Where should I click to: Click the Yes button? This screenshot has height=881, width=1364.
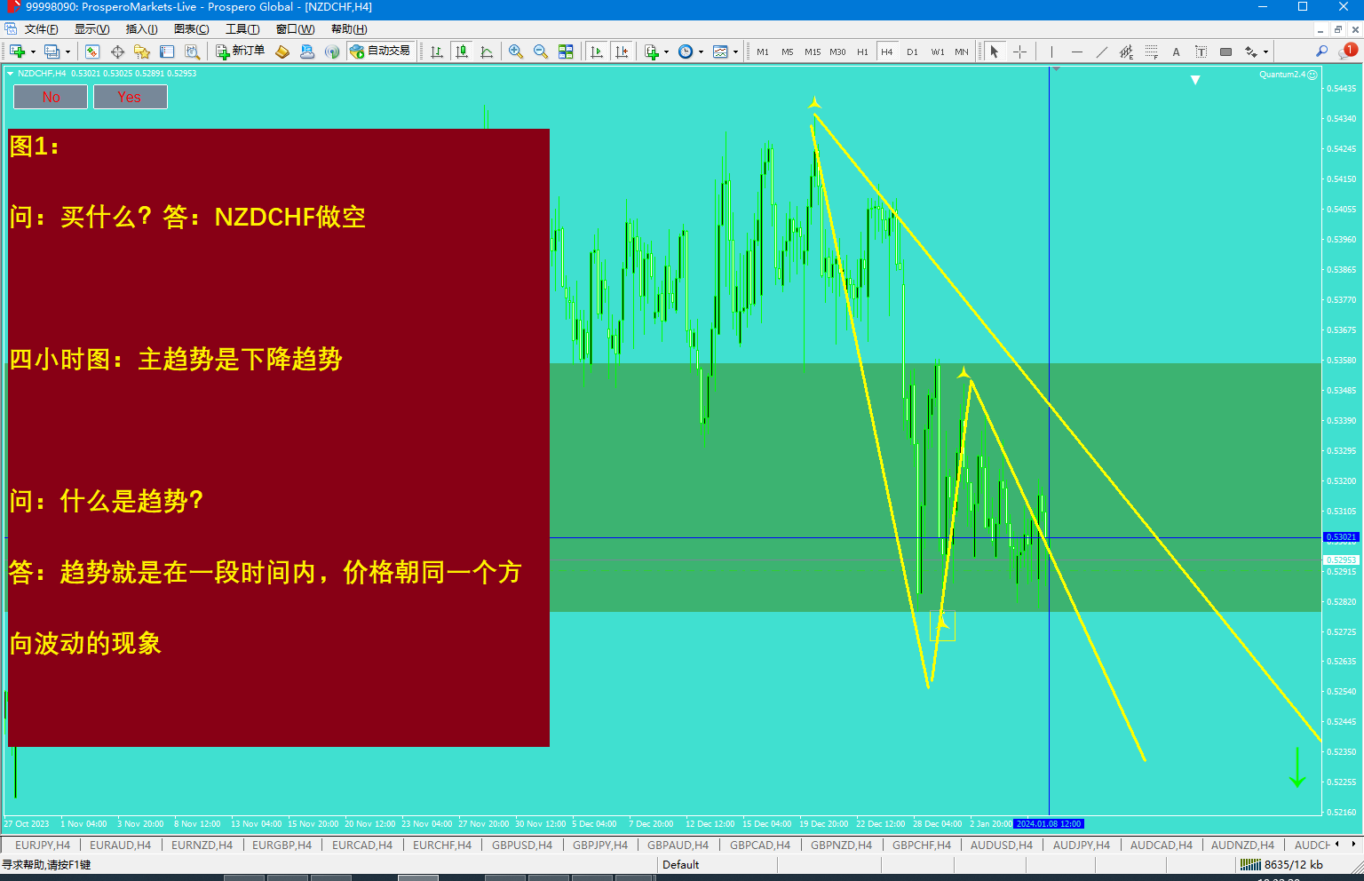click(x=131, y=96)
